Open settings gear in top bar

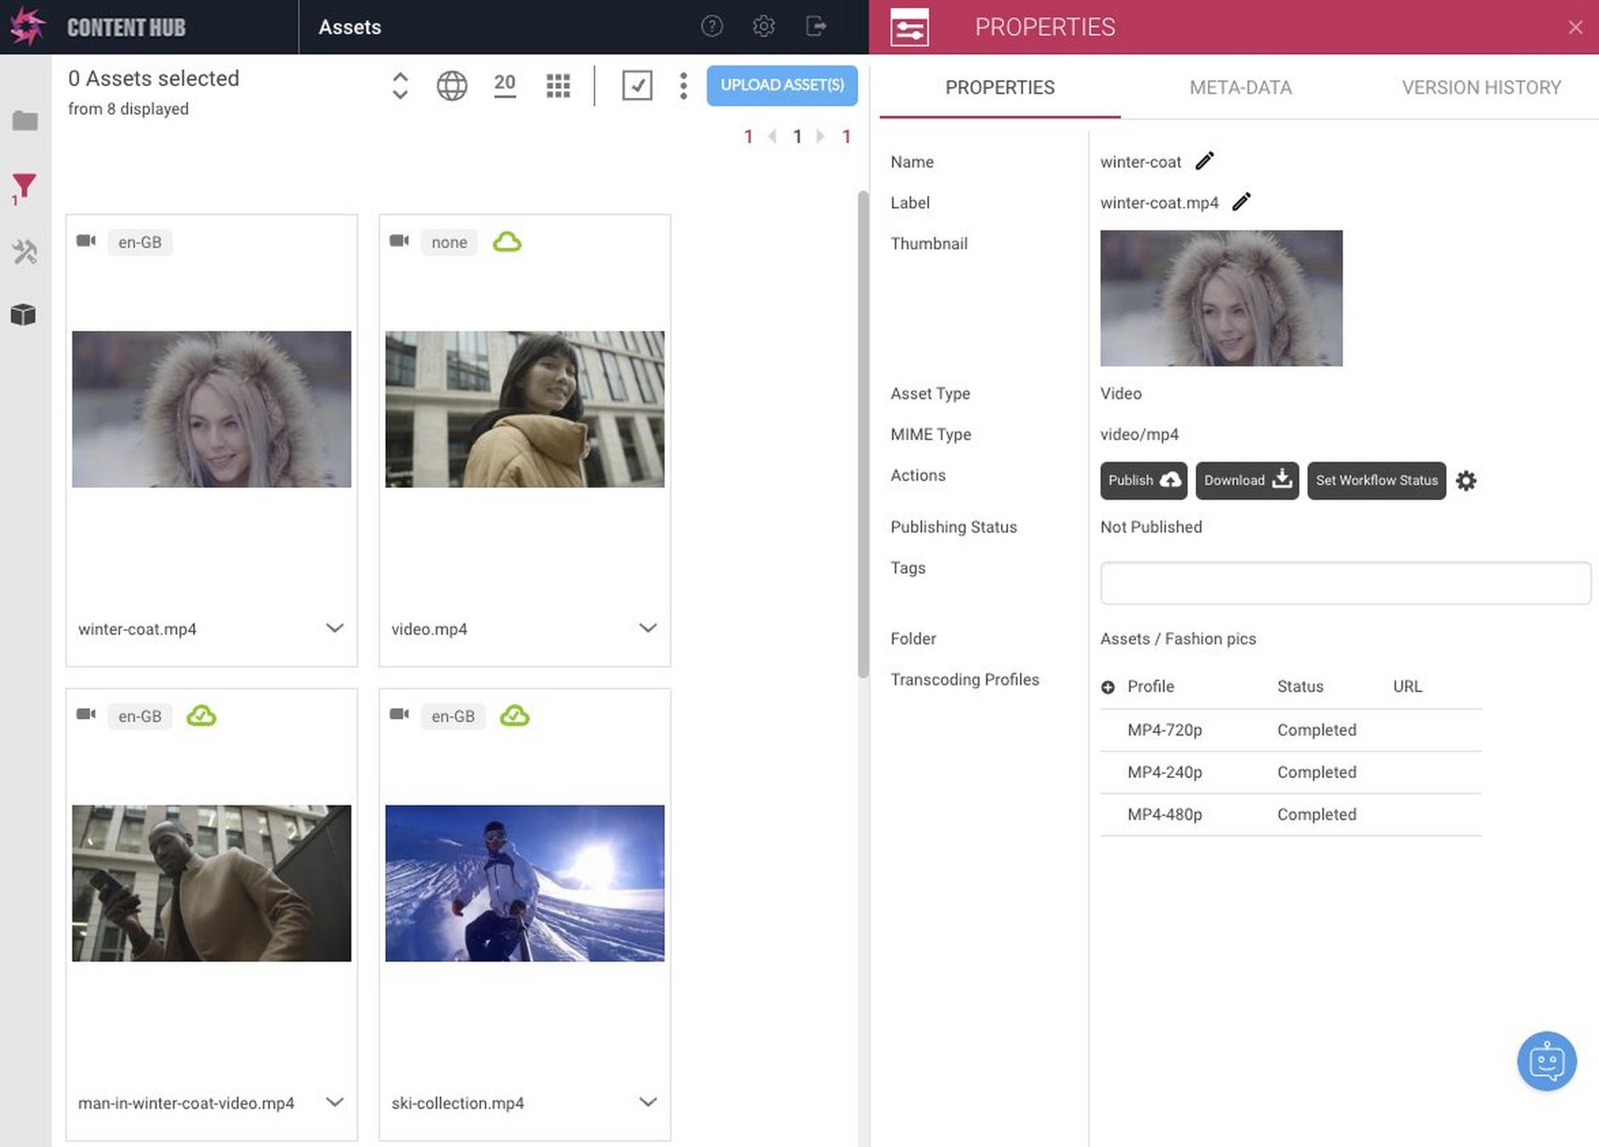(x=764, y=26)
